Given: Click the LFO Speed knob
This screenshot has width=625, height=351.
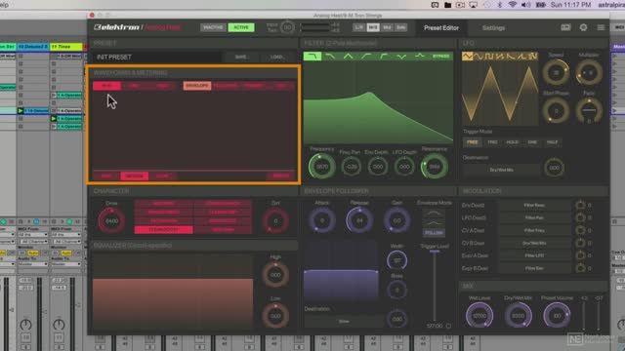Looking at the screenshot, I should (556, 72).
